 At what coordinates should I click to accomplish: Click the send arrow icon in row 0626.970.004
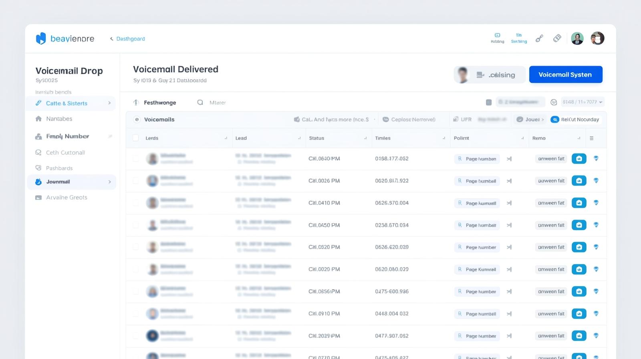pyautogui.click(x=509, y=203)
